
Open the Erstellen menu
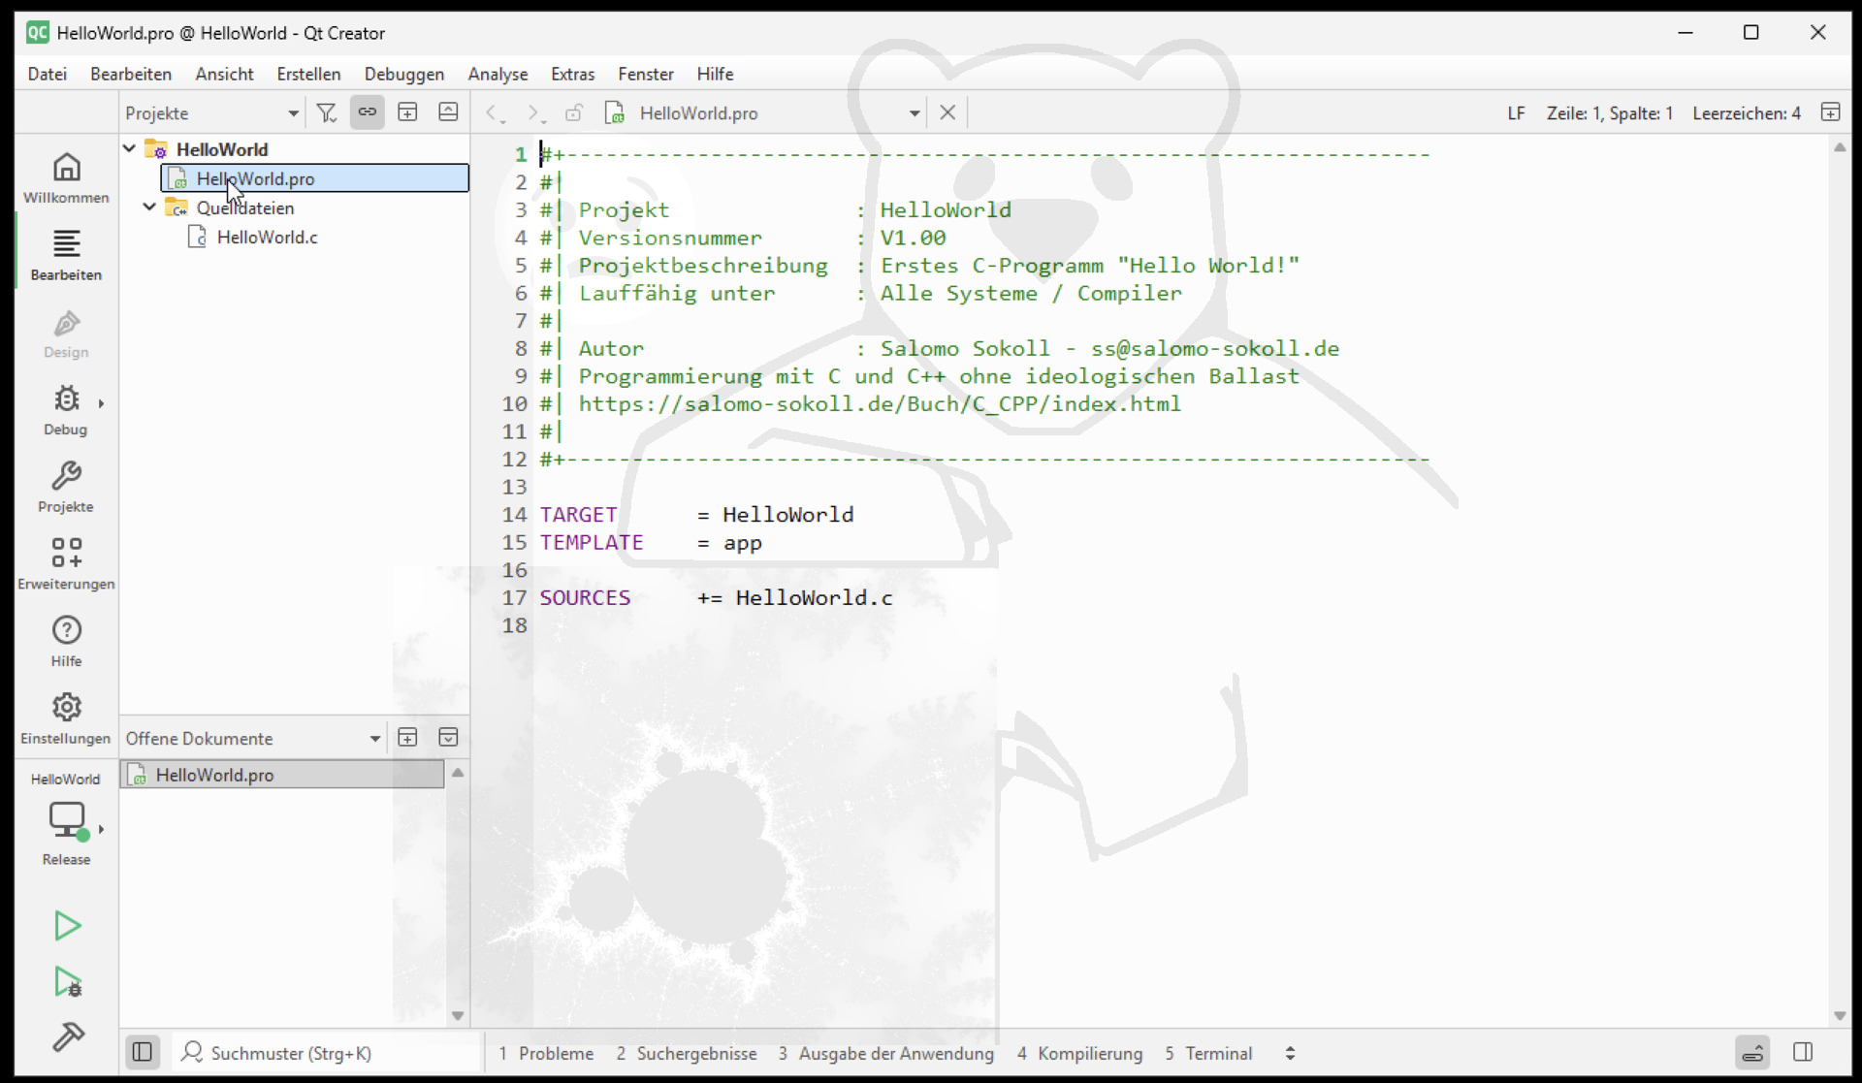[308, 74]
